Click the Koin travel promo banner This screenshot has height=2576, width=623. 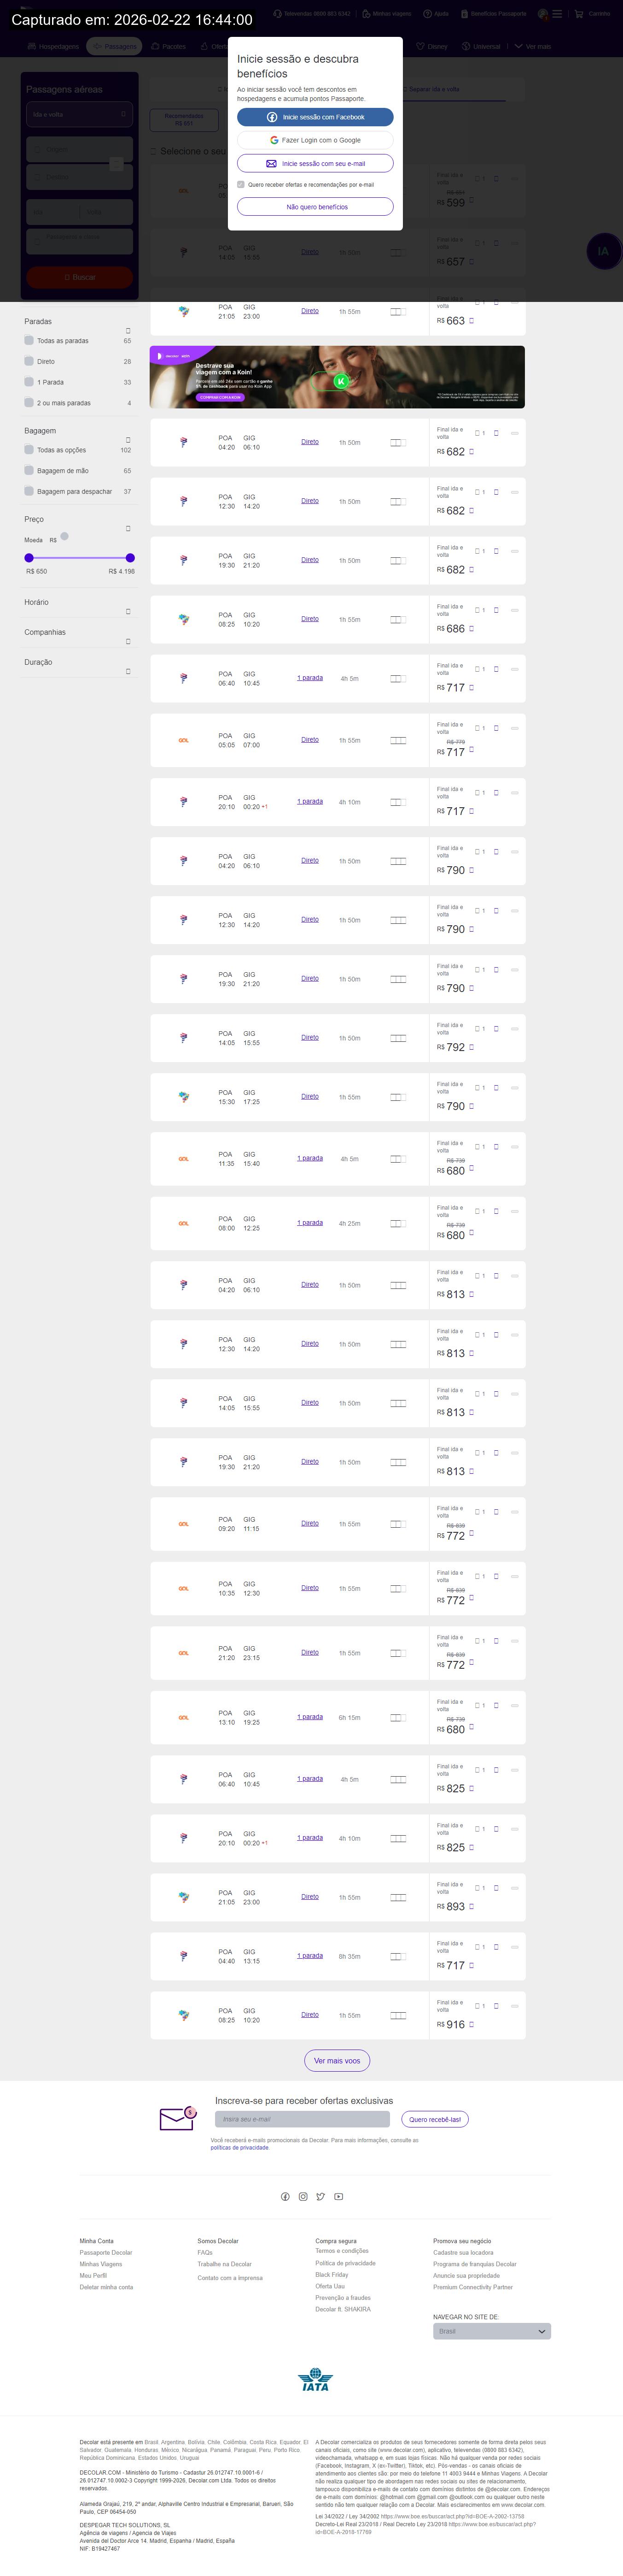338,377
